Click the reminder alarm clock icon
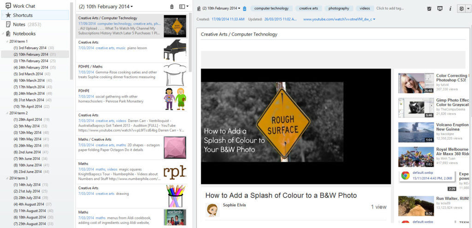 pyautogui.click(x=429, y=8)
